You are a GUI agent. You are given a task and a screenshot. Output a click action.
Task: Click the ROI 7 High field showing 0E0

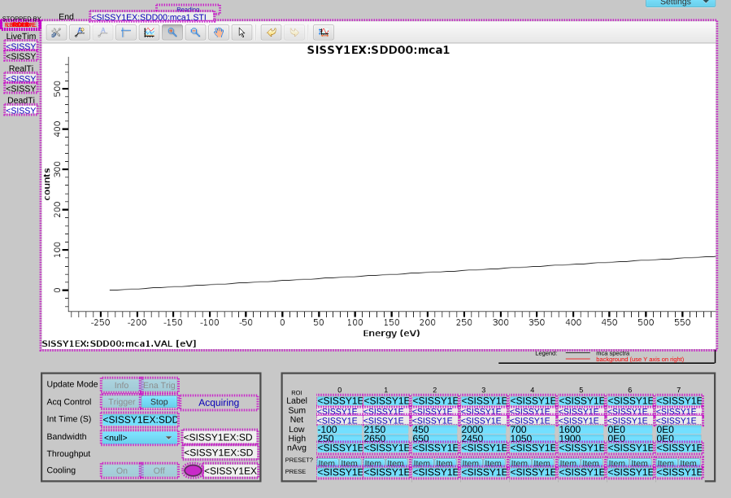click(x=679, y=439)
